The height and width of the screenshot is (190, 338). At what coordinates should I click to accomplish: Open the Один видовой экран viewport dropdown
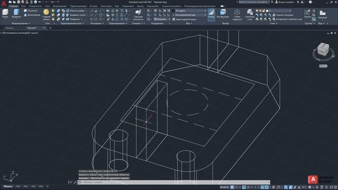coord(185,19)
